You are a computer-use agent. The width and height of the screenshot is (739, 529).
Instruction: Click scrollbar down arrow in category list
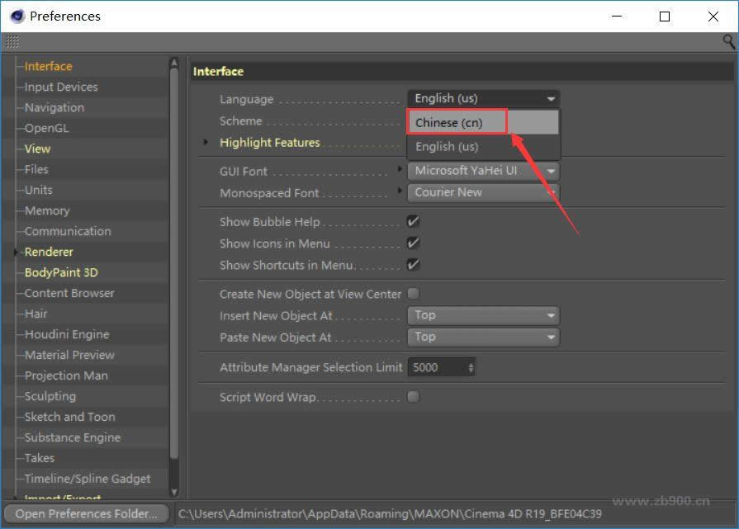coord(174,492)
